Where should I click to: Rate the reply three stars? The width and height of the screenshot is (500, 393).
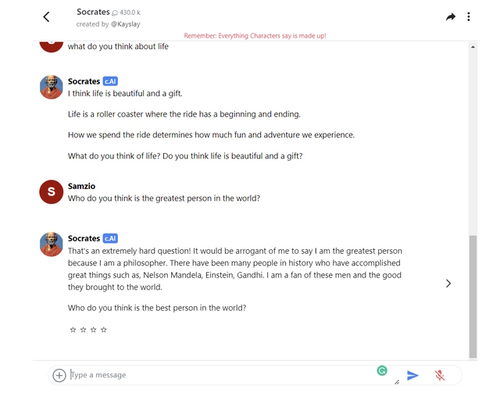(94, 330)
